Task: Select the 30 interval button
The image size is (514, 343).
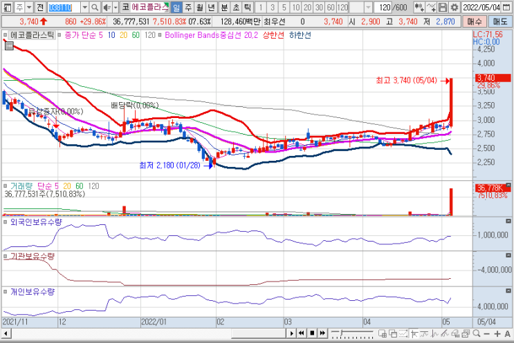Action: pos(320,7)
